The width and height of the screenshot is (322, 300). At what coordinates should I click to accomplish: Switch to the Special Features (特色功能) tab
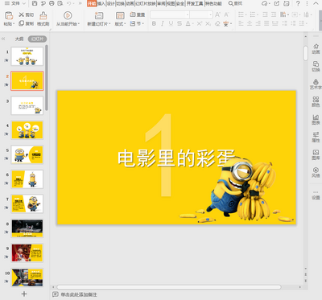[x=213, y=3]
